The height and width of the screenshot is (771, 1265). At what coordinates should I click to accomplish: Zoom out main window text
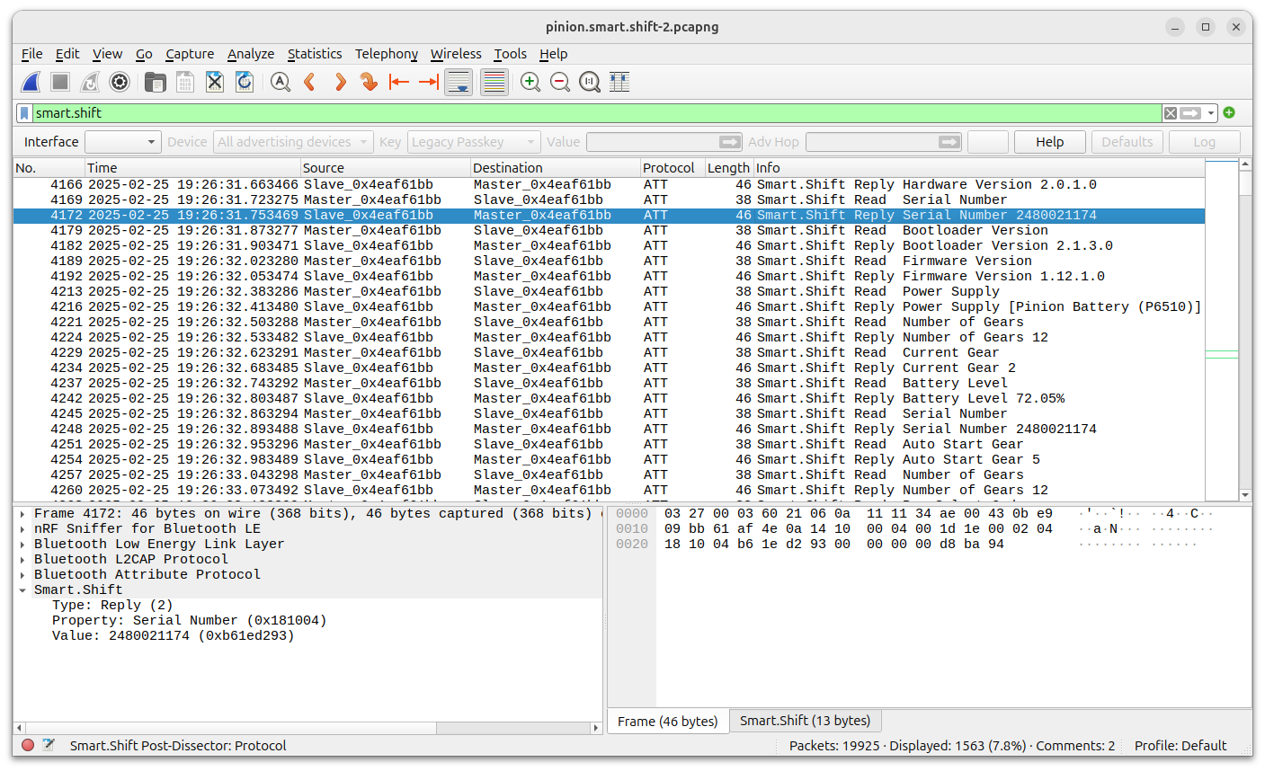coord(560,83)
